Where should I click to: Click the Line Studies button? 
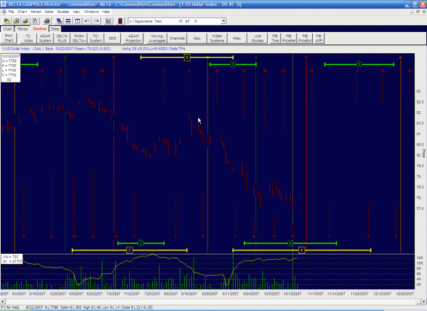coord(258,38)
